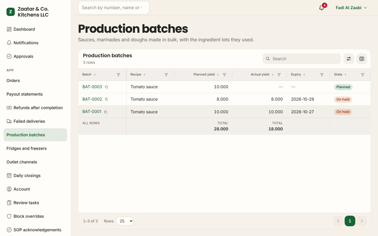
Task: Focus the table Search box
Action: click(302, 59)
